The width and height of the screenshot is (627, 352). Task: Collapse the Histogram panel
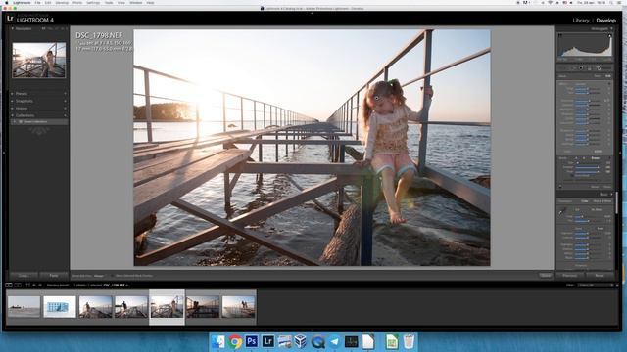611,28
